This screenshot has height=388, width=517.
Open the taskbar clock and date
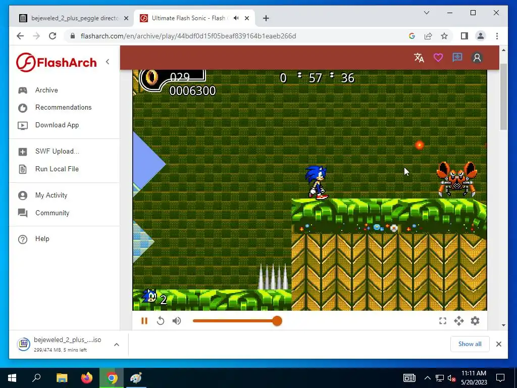click(x=474, y=378)
